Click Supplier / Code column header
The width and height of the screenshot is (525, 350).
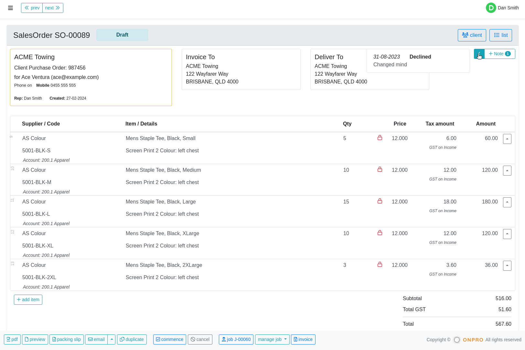click(41, 124)
